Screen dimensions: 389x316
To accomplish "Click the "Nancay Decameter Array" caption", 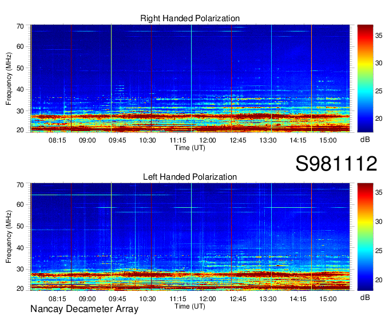I will [x=84, y=309].
